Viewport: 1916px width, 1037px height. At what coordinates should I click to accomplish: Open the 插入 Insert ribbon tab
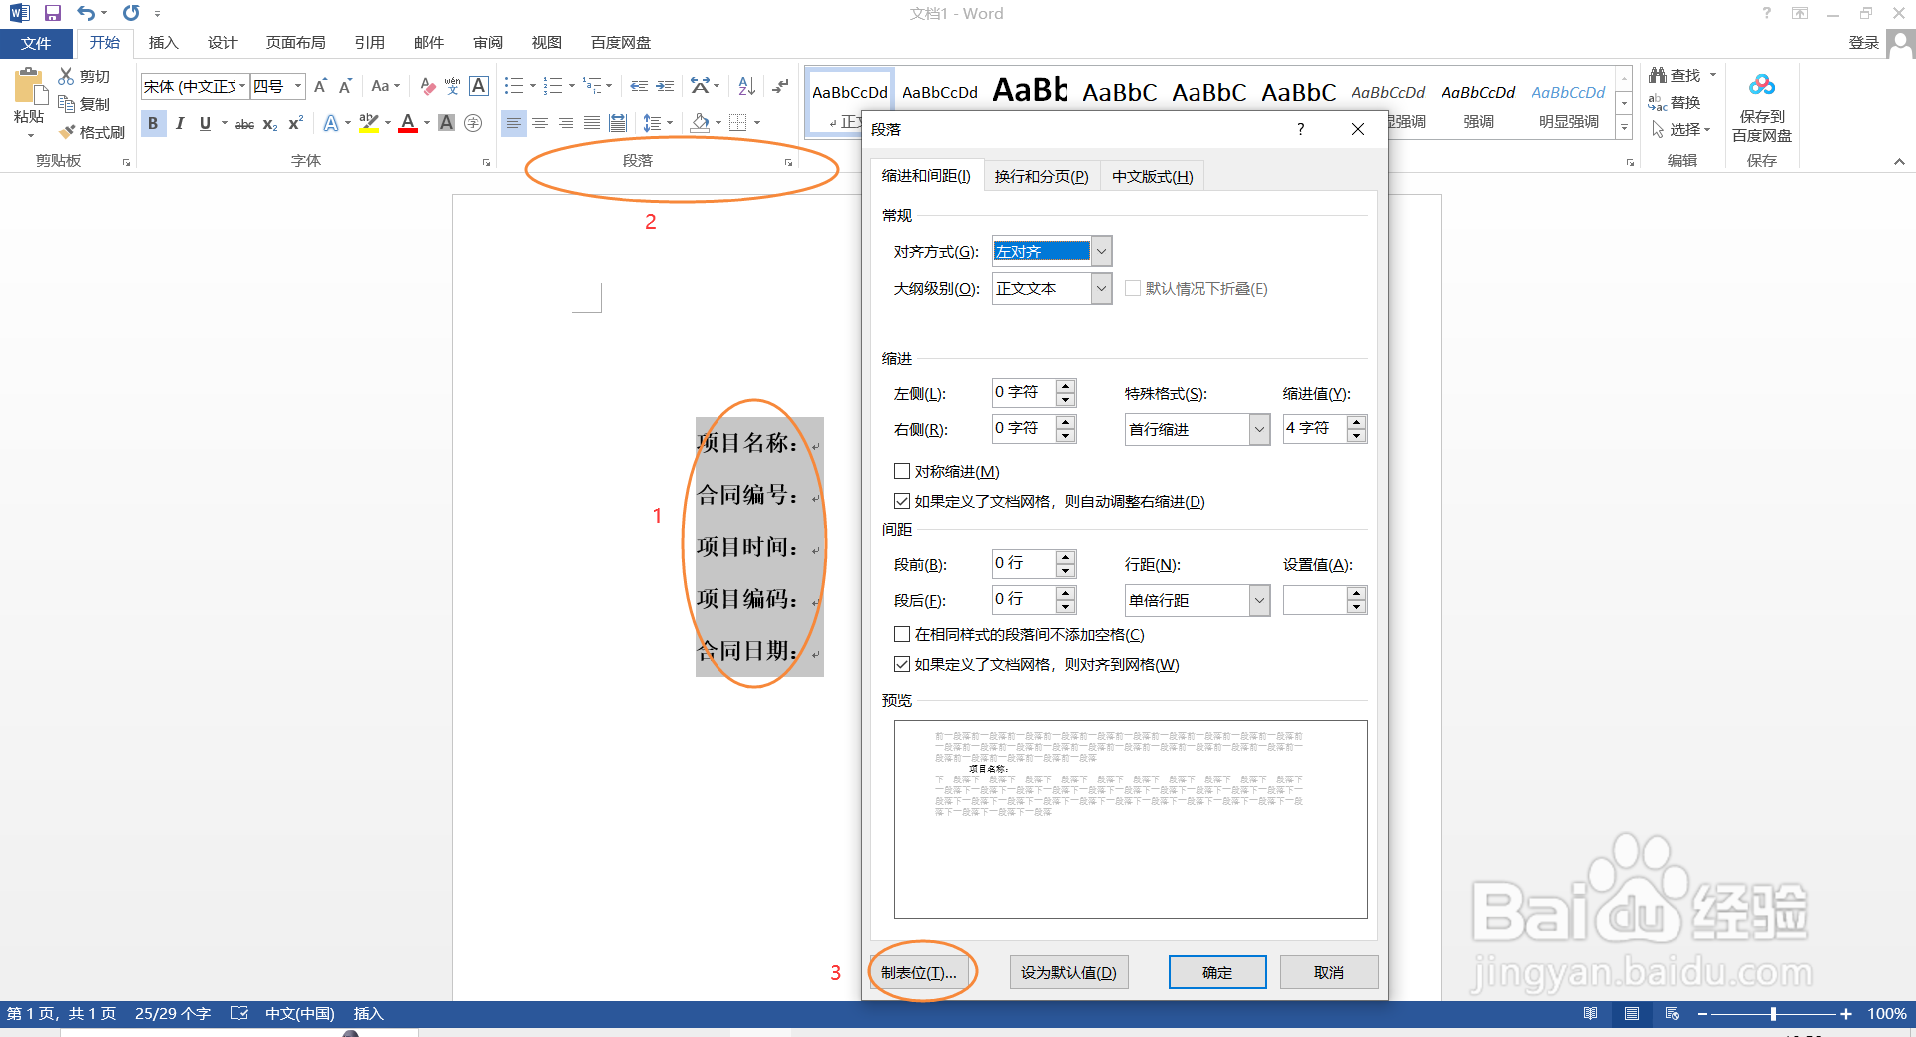pos(163,42)
